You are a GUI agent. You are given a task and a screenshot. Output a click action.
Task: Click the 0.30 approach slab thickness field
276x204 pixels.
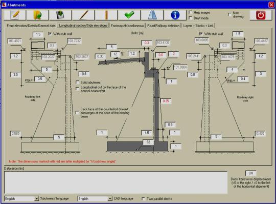[x=100, y=56]
